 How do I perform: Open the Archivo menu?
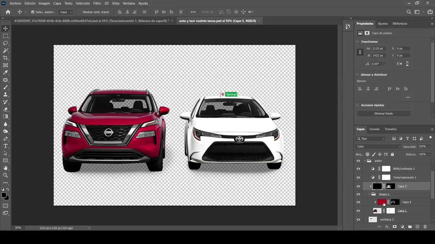tap(15, 3)
